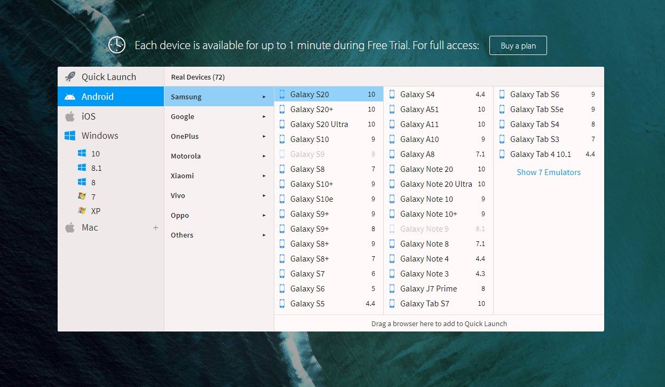Select the Windows platform entry
This screenshot has height=387, width=665.
(110, 136)
